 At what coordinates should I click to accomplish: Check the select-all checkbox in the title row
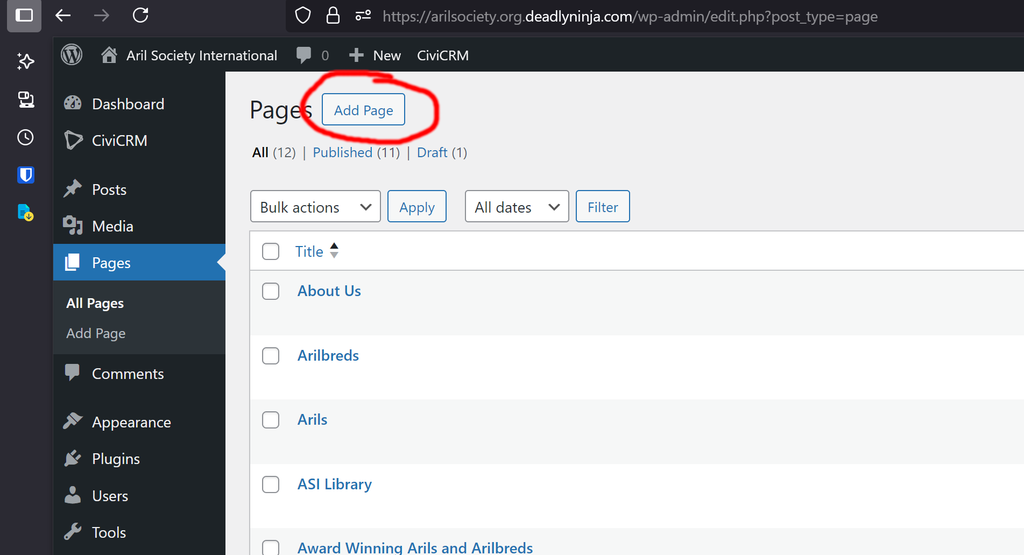point(271,251)
